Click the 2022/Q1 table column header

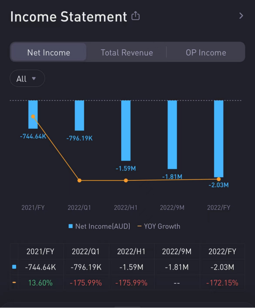(86, 251)
